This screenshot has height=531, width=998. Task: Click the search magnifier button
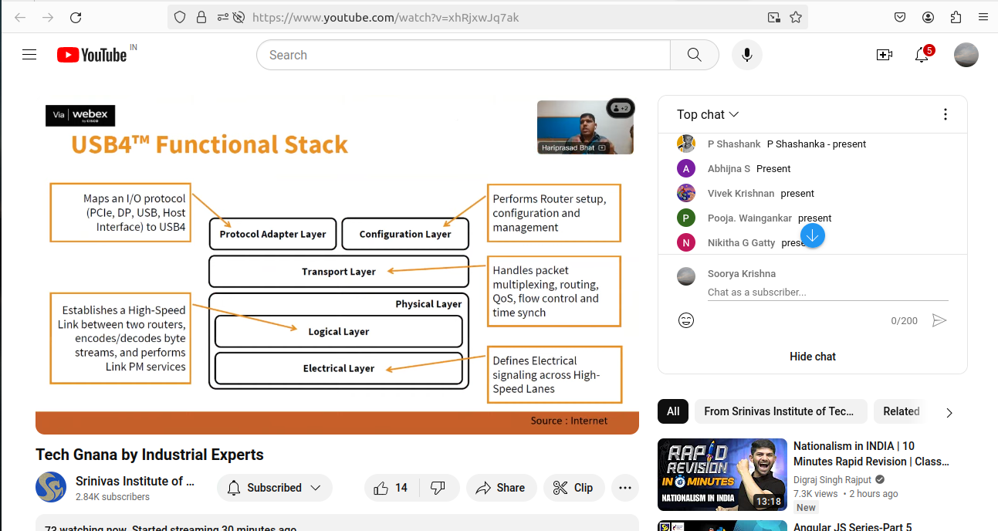[x=694, y=55]
